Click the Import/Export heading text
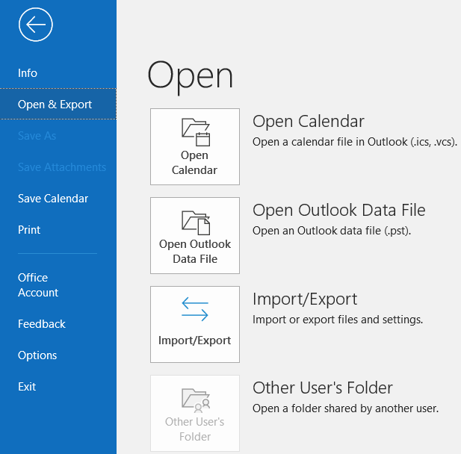Image resolution: width=461 pixels, height=454 pixels. [x=305, y=299]
